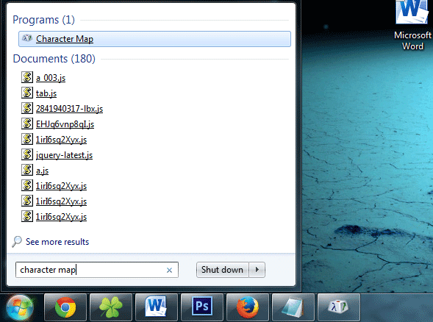The width and height of the screenshot is (433, 322).
Task: Select the Microsoft Word desktop shortcut
Action: (412, 26)
